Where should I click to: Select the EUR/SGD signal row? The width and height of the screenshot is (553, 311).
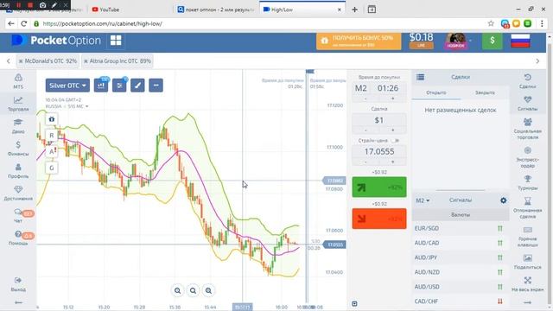[x=461, y=228]
